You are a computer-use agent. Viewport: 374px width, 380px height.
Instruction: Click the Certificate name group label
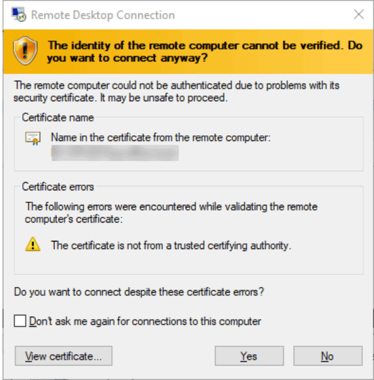coord(58,118)
